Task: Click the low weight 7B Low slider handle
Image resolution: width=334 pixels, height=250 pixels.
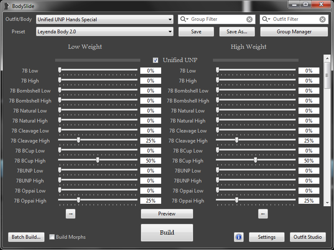Action: click(60, 70)
